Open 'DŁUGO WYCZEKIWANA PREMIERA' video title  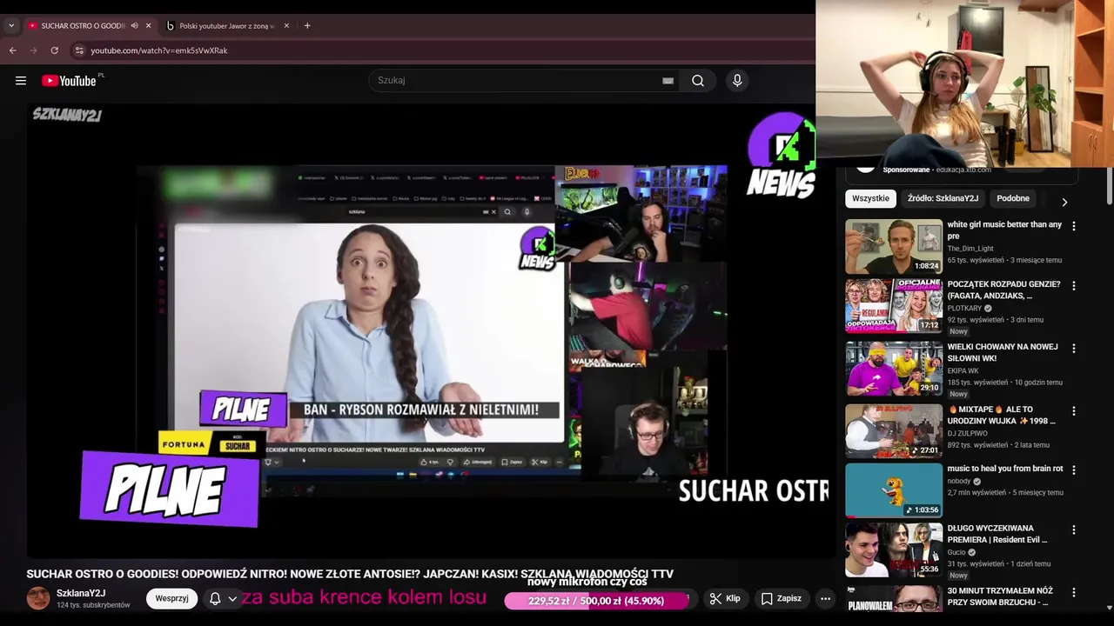pos(997,534)
